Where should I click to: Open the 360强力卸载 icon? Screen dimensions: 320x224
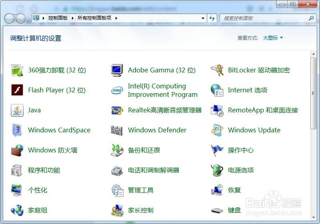pyautogui.click(x=17, y=70)
